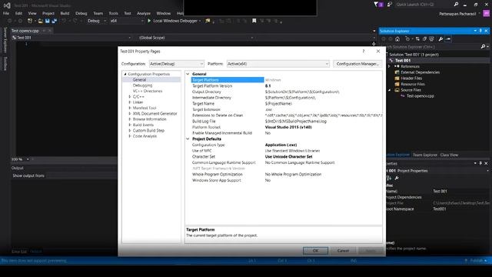Click user account avatar icon
Screen dimensions: 492x277
click(487, 14)
